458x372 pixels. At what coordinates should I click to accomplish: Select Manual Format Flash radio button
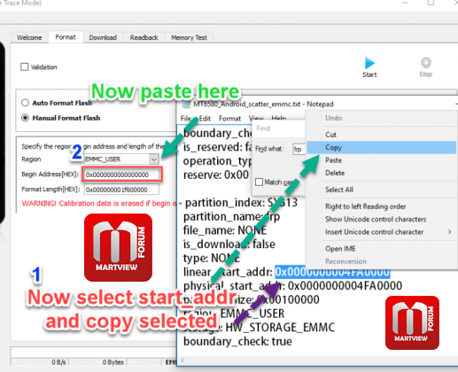[25, 118]
